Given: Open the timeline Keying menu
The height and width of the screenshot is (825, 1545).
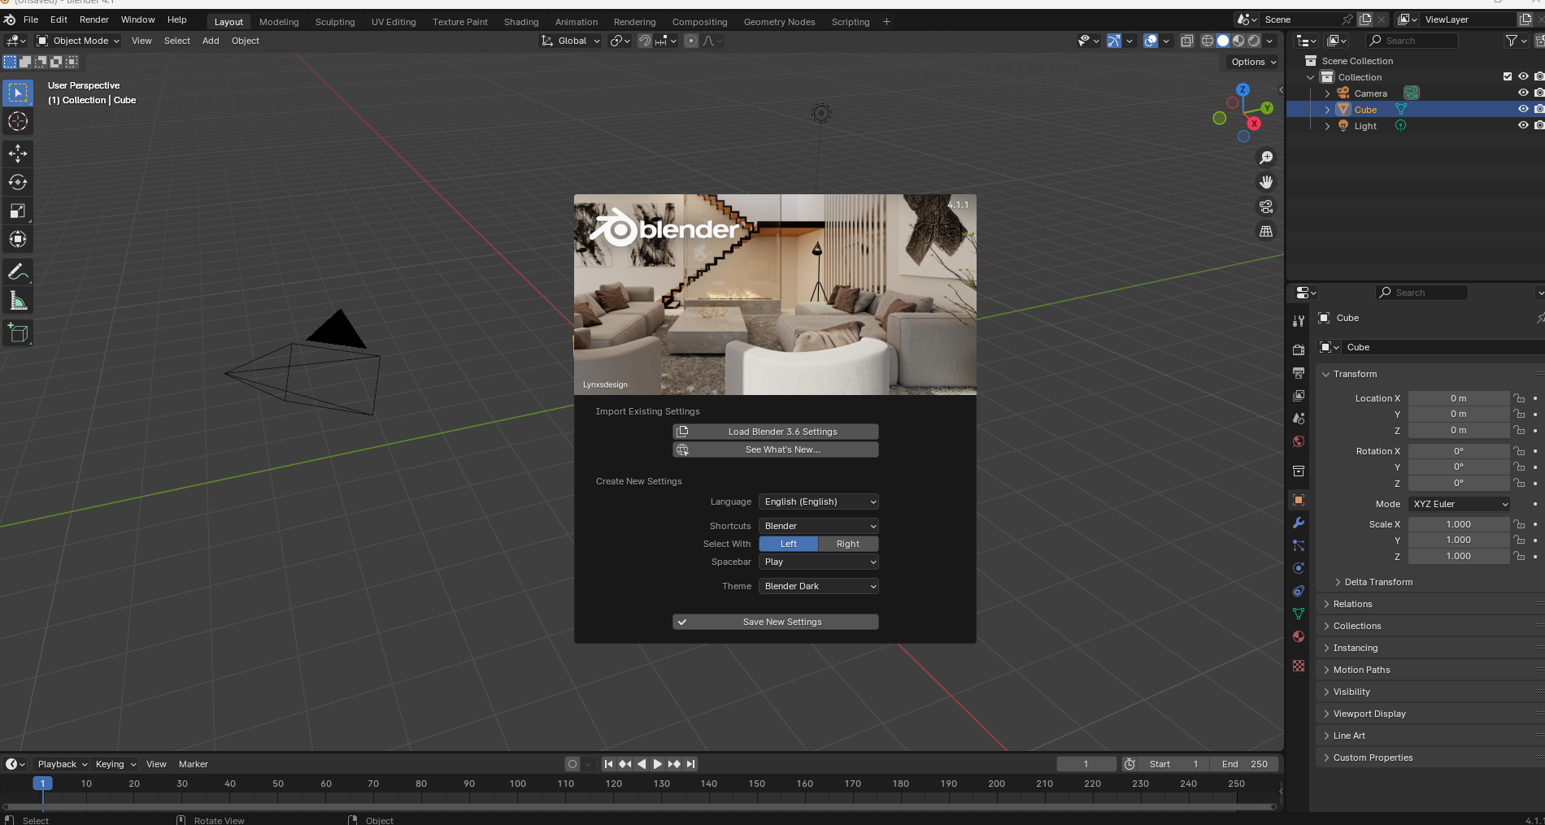Looking at the screenshot, I should click(x=115, y=764).
